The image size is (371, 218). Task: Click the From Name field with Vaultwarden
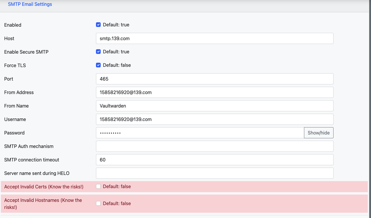[x=214, y=106]
